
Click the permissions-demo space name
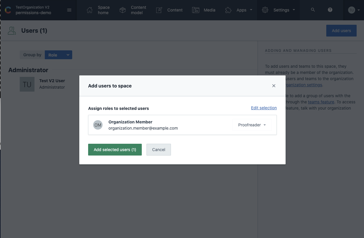click(33, 13)
